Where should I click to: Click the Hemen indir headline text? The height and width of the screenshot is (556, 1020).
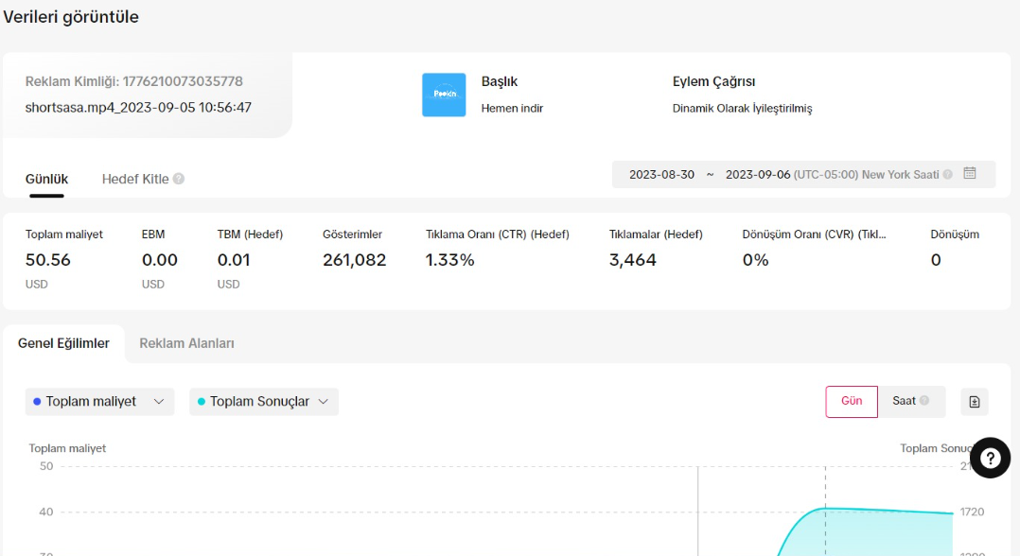[x=512, y=108]
